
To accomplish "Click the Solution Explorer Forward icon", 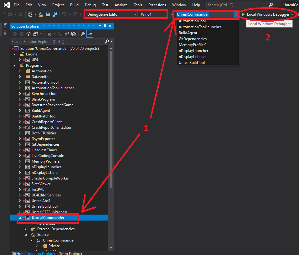I will pos(22,34).
